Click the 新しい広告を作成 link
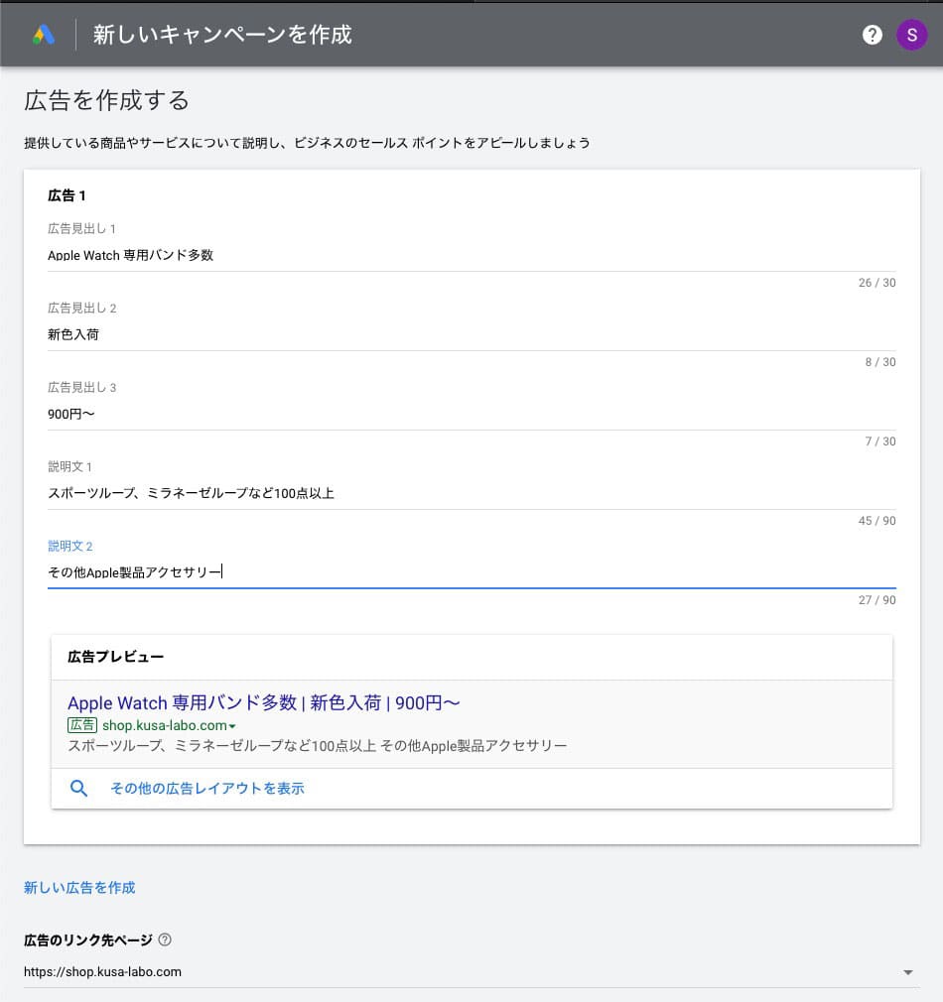The width and height of the screenshot is (943, 1002). point(79,888)
